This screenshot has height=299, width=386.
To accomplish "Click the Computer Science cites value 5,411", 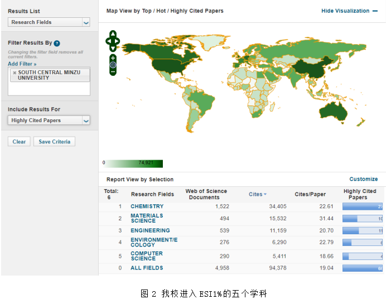I will 279,256.
